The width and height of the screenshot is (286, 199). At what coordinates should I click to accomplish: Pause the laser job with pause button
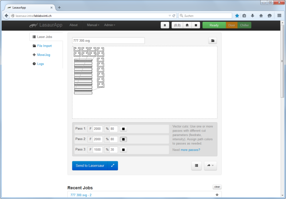point(165,25)
